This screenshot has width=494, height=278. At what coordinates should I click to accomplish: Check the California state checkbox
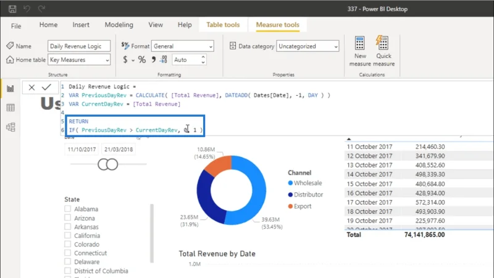point(67,235)
